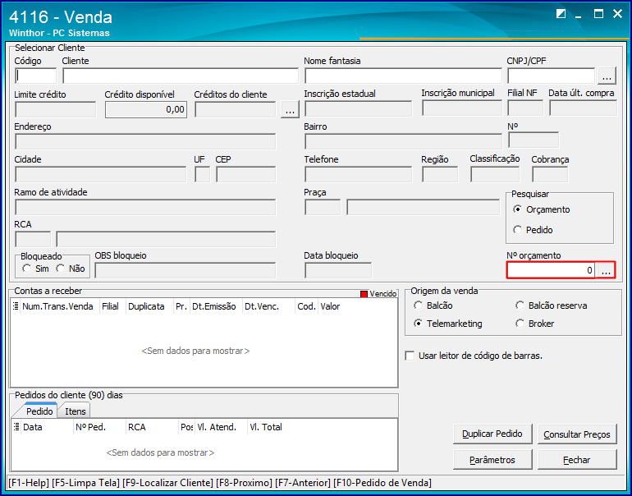Sort by Vl. Total column header
The height and width of the screenshot is (496, 632).
coord(266,427)
